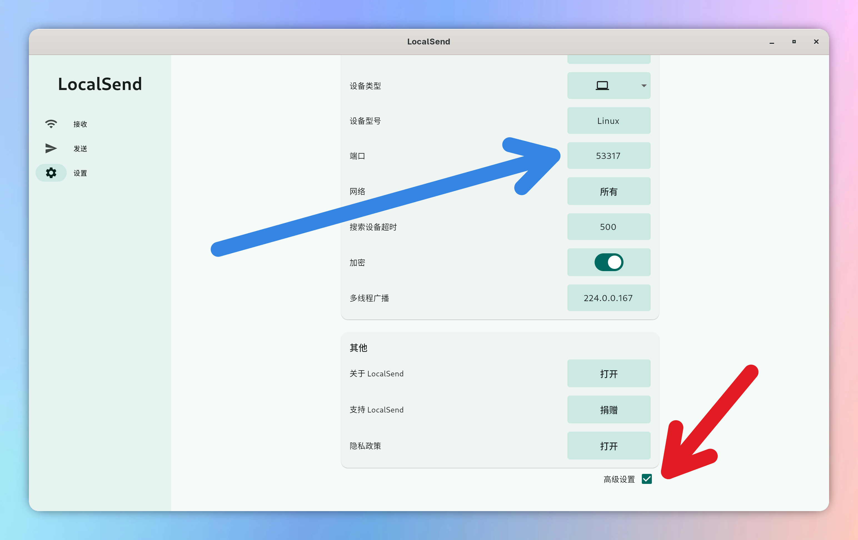Click the laptop device type icon
The image size is (858, 540).
coord(602,86)
